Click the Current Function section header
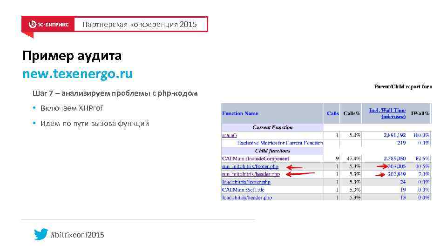Viewport: 447px width, 251px height. [272, 127]
